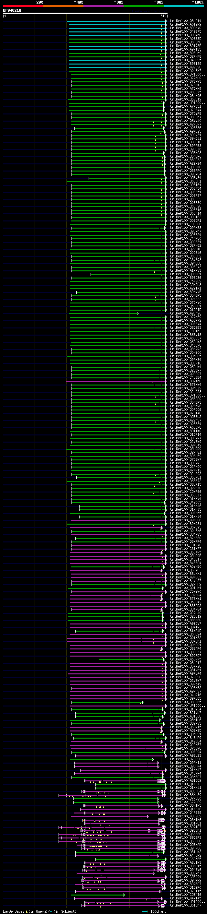
Task: Click the cyan ~100% identity legend swatch
Action: [184, 6]
